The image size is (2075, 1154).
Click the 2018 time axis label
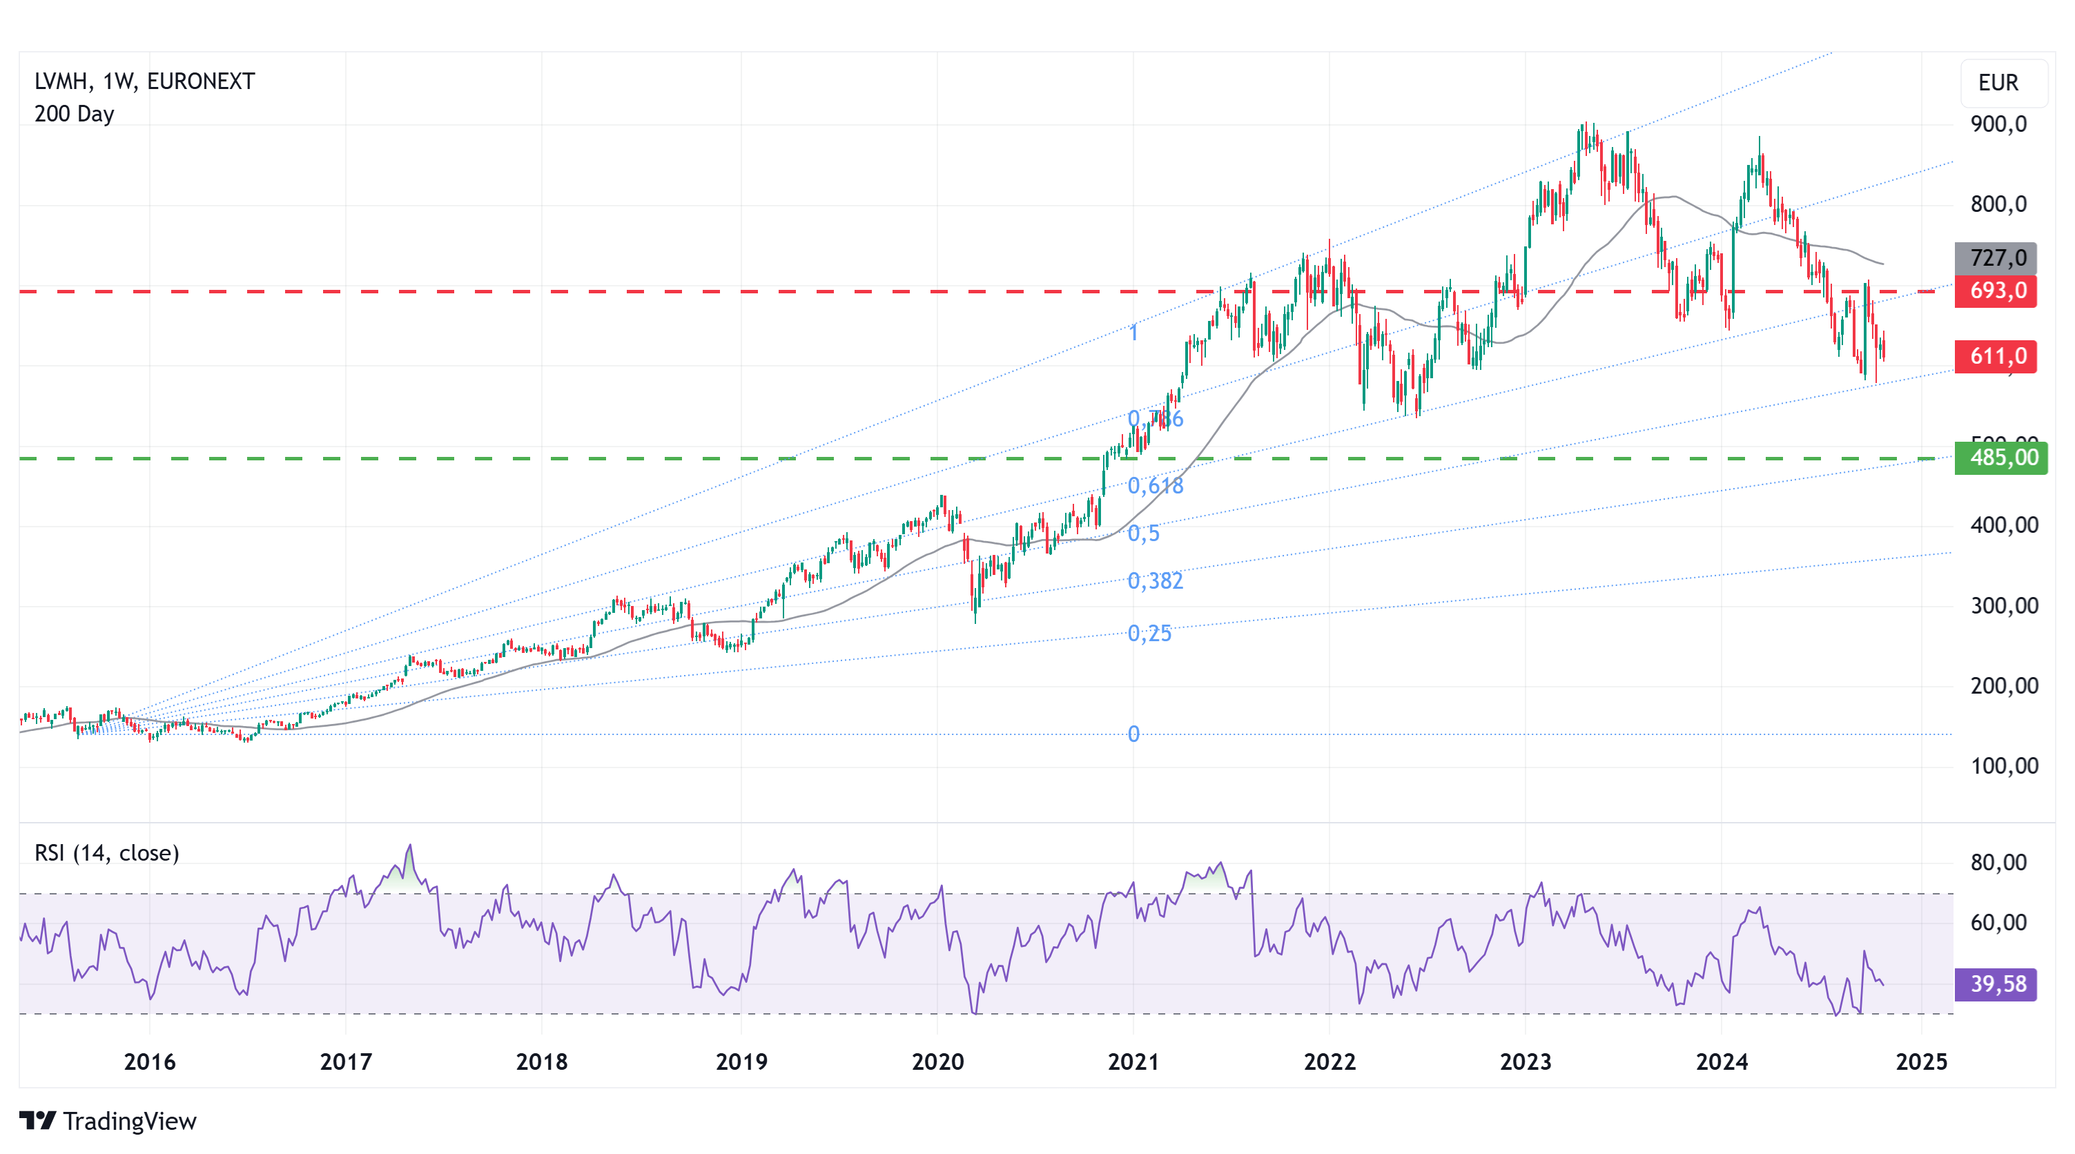pyautogui.click(x=541, y=1062)
